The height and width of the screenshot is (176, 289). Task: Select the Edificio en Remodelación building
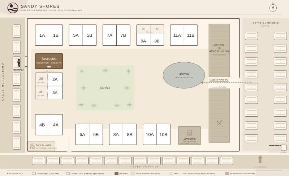pyautogui.click(x=219, y=50)
